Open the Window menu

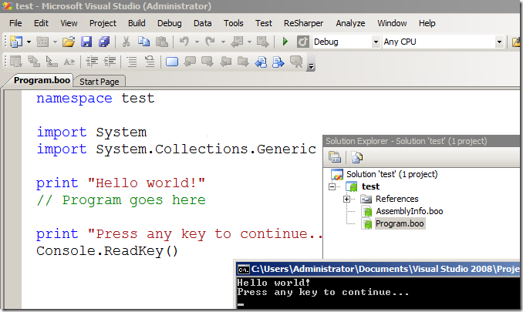click(x=392, y=23)
